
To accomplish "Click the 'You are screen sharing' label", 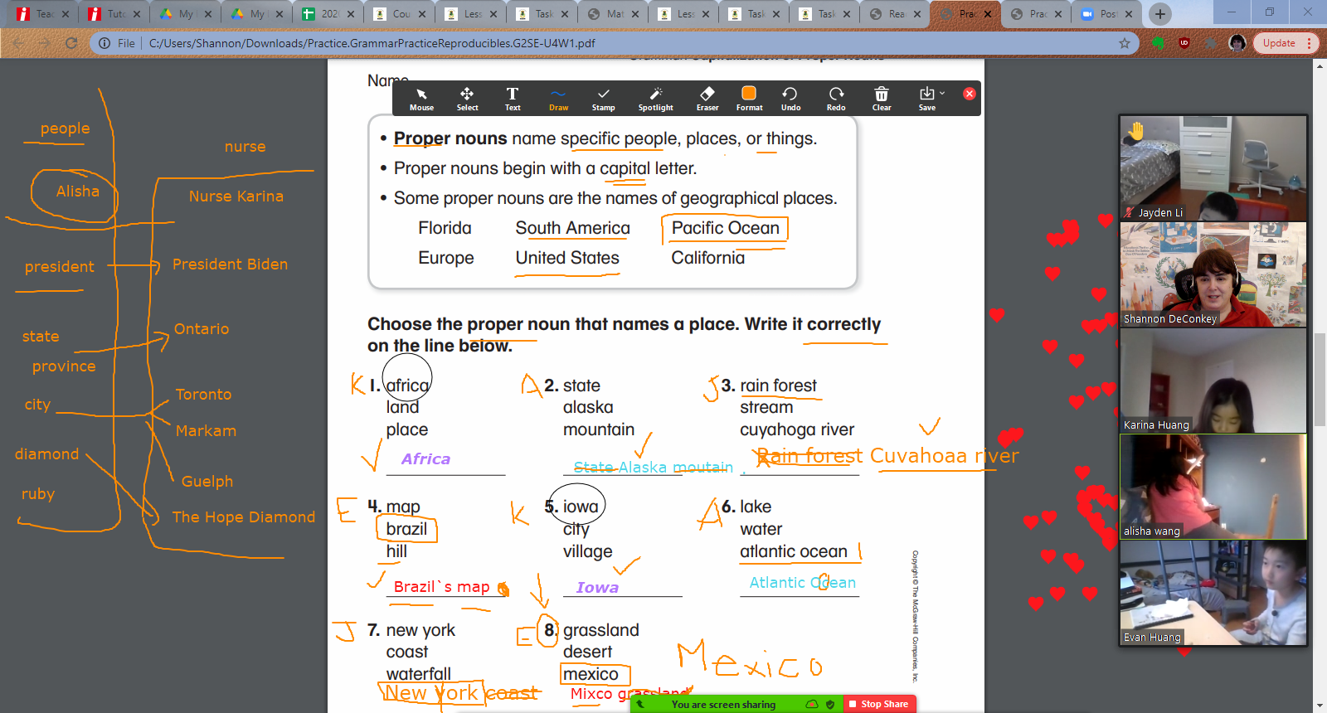I will tap(723, 705).
